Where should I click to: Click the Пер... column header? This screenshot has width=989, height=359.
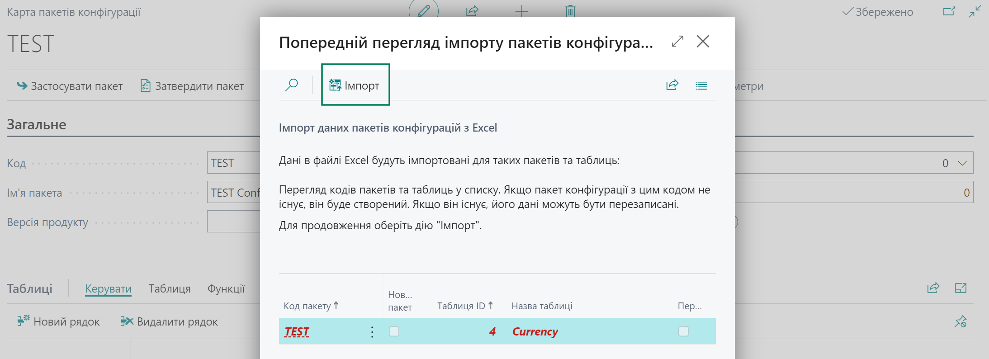point(690,306)
